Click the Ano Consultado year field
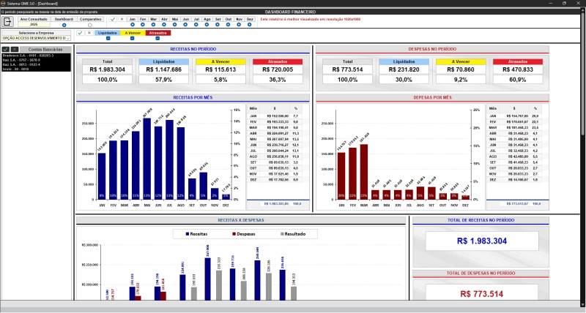 click(35, 24)
